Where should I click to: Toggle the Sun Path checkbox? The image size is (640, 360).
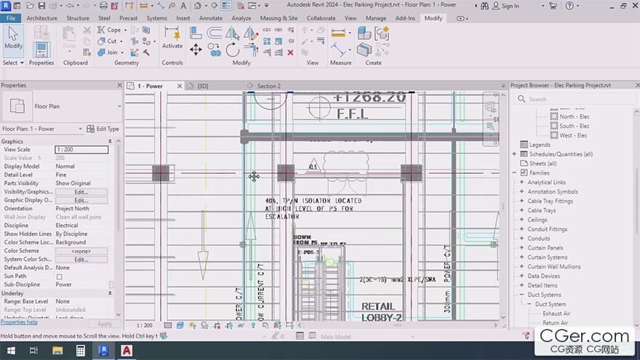(60, 276)
